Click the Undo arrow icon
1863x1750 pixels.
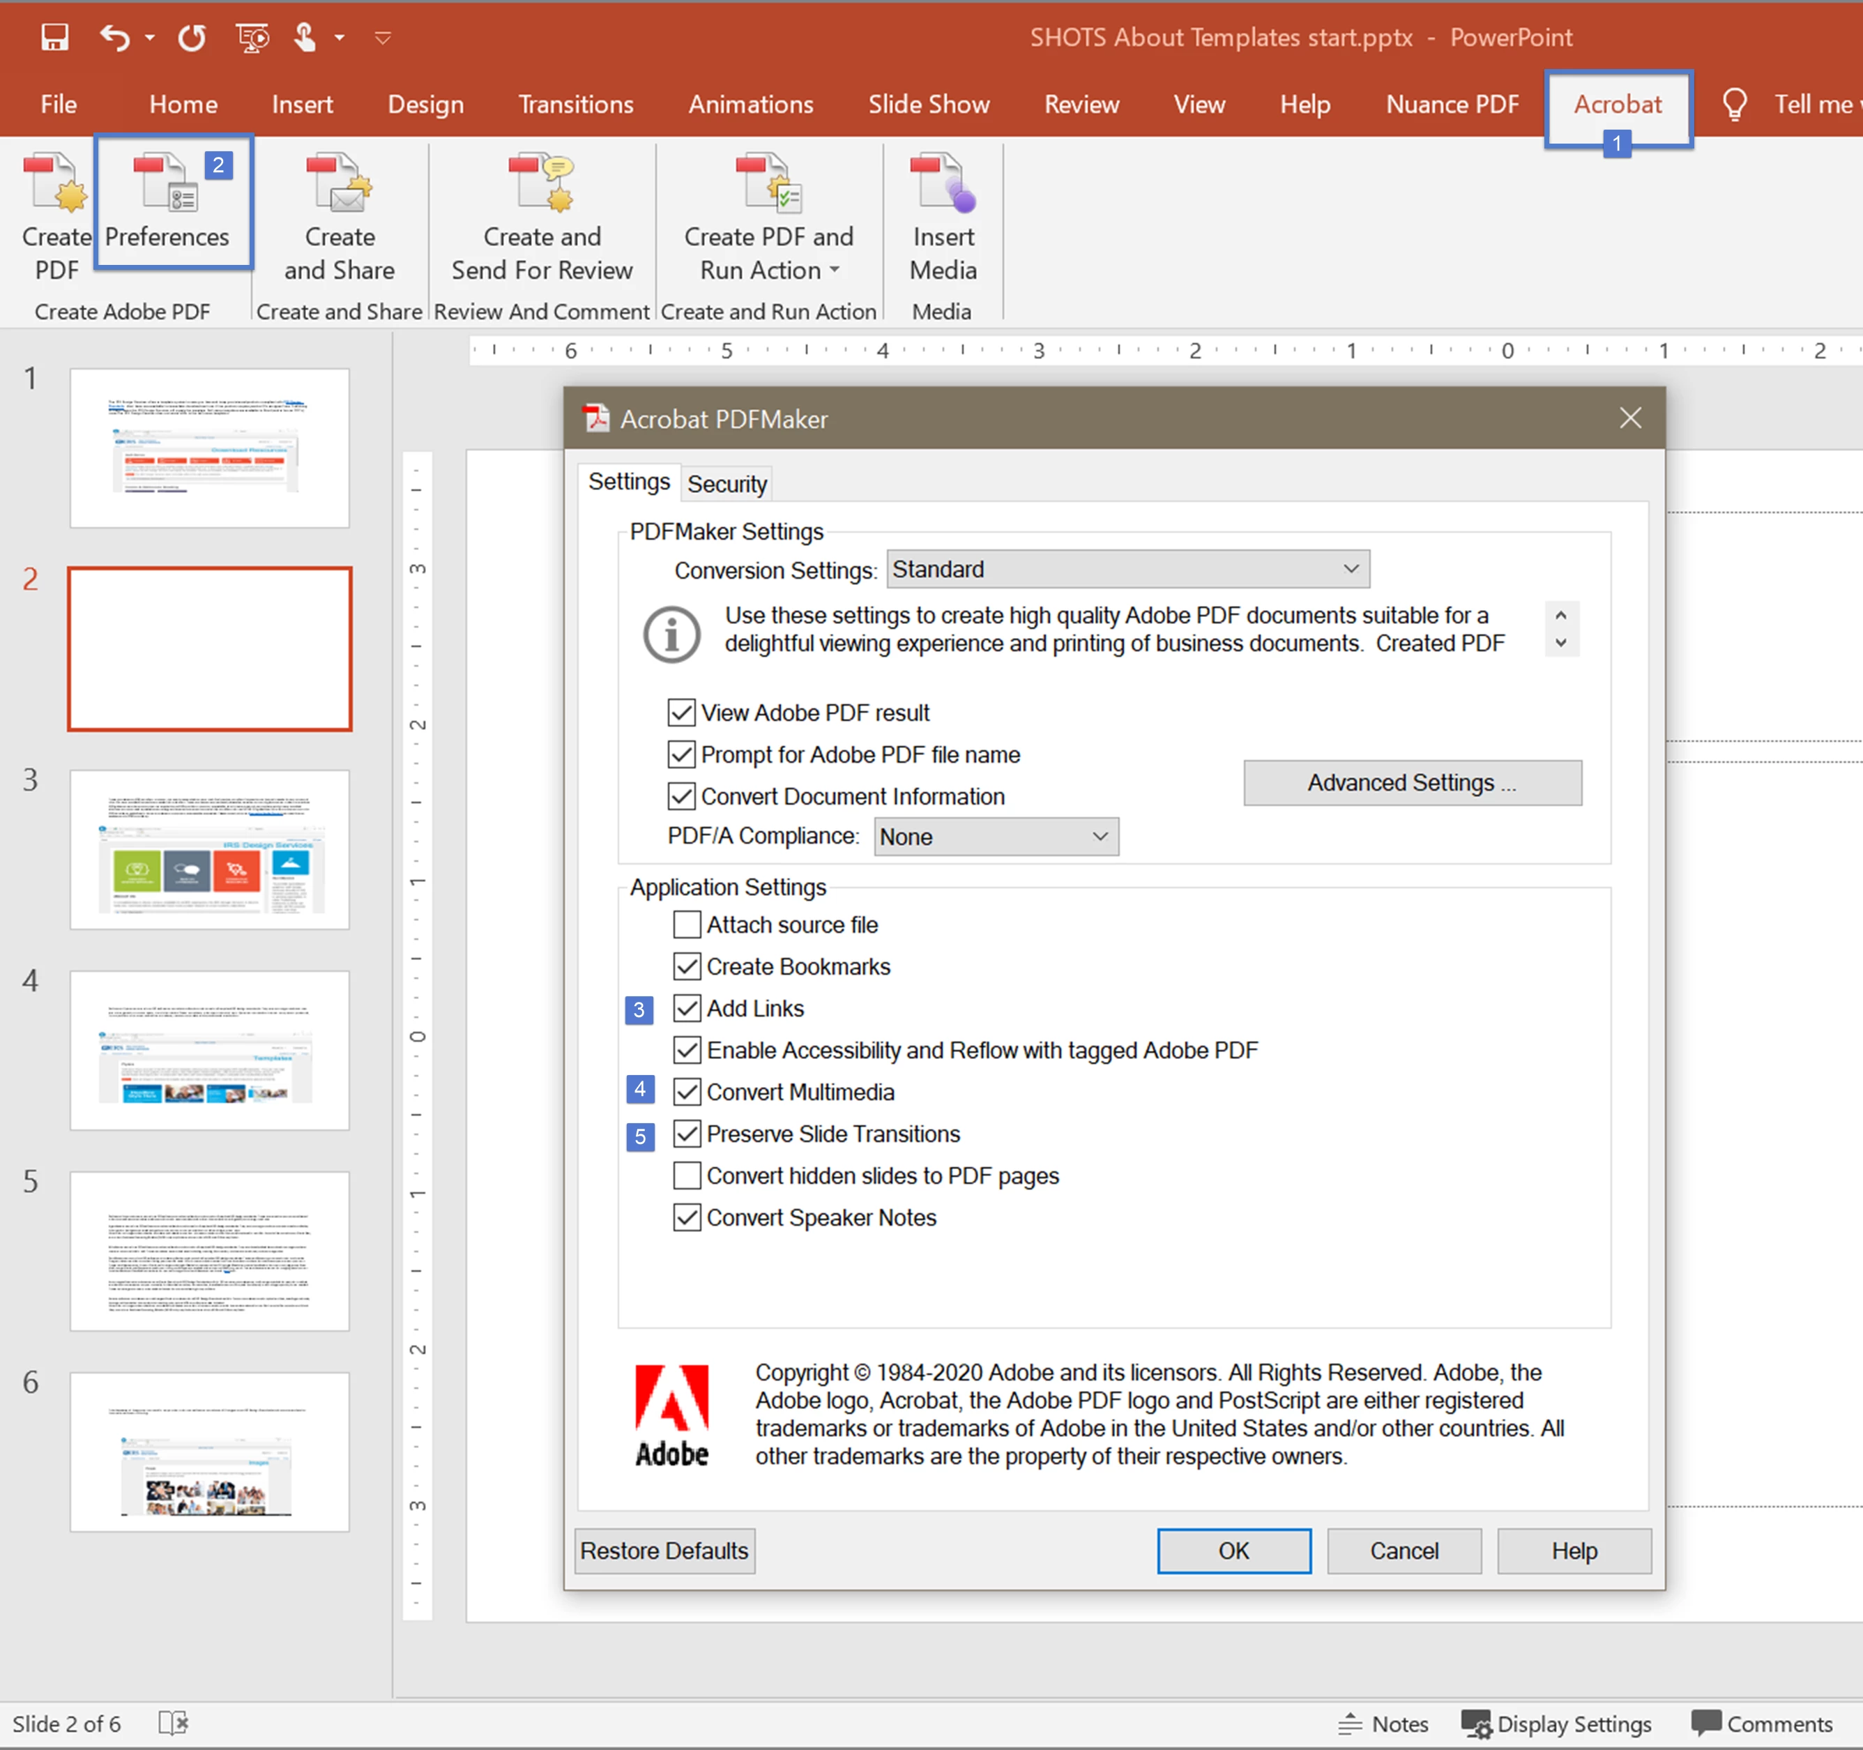(114, 38)
